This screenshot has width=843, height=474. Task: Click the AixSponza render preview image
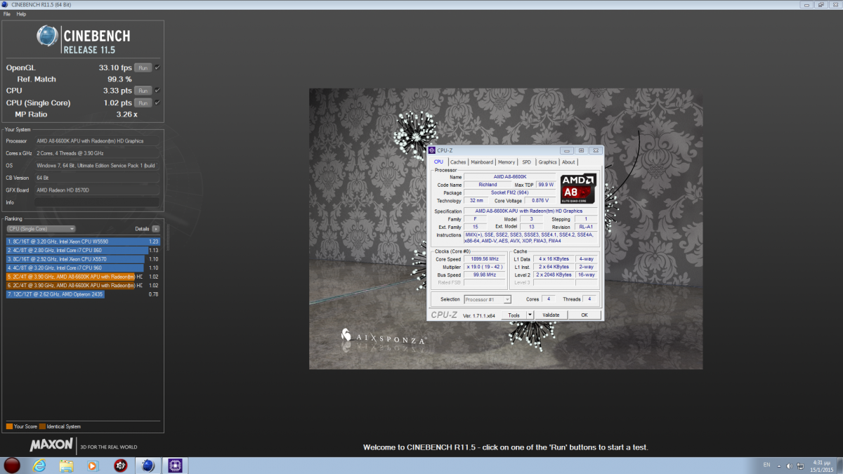pos(506,229)
